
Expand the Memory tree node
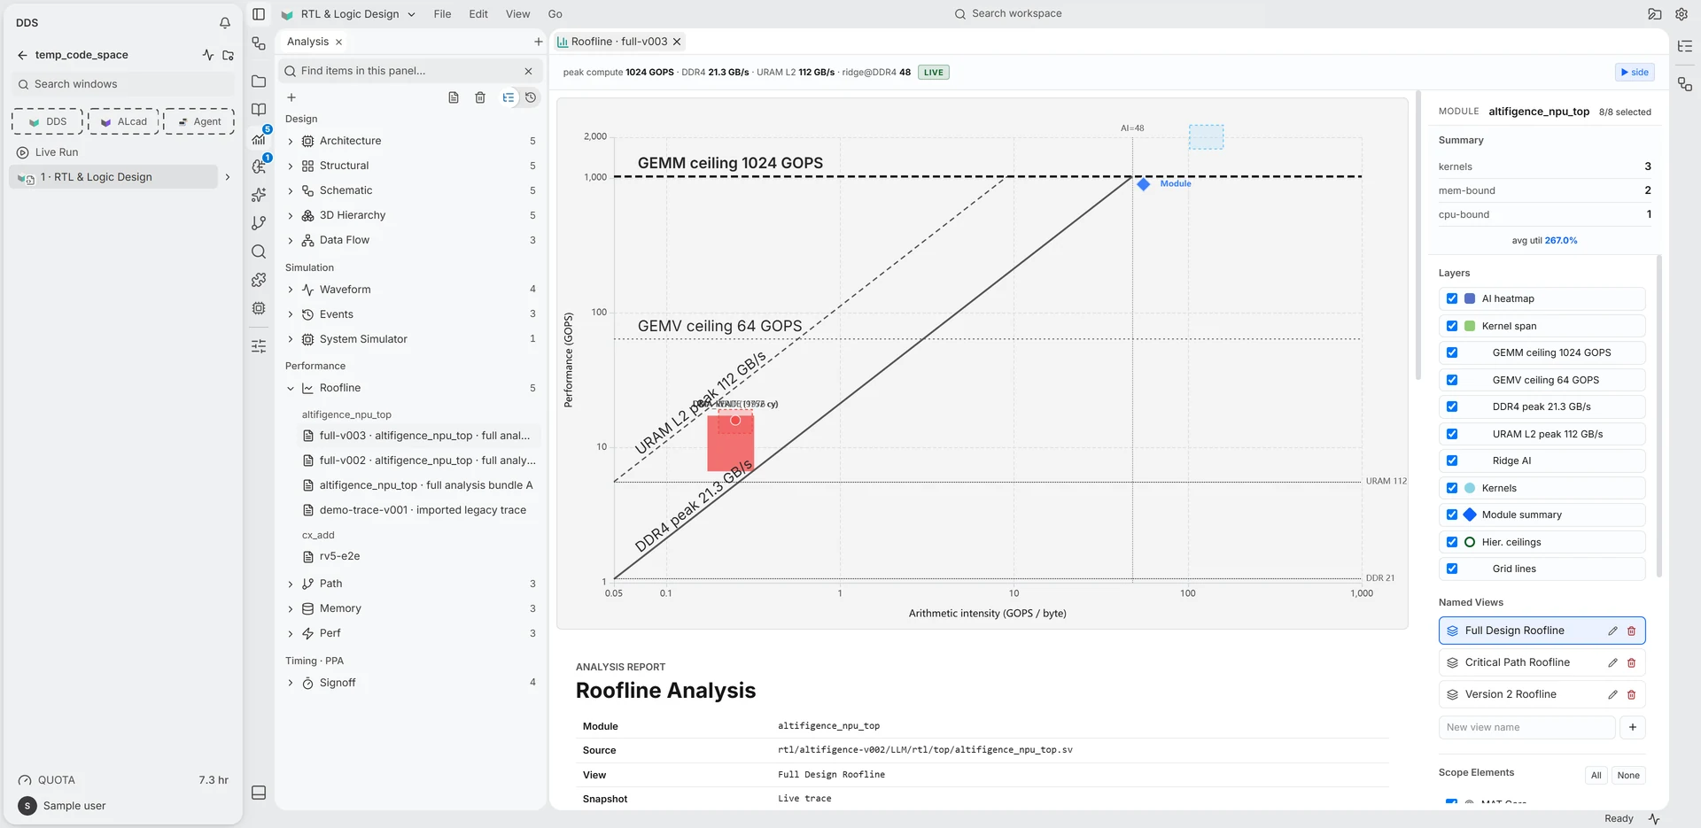coord(291,608)
